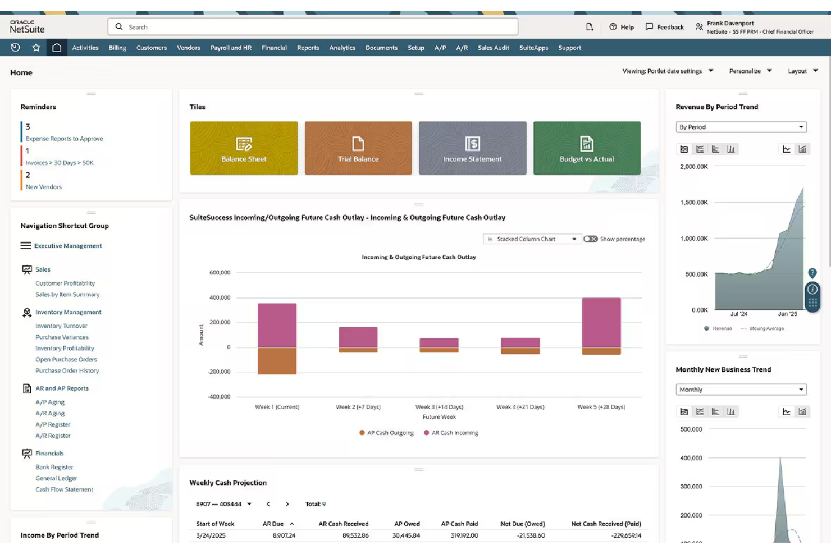Open the Trial Balance tile

click(x=358, y=148)
